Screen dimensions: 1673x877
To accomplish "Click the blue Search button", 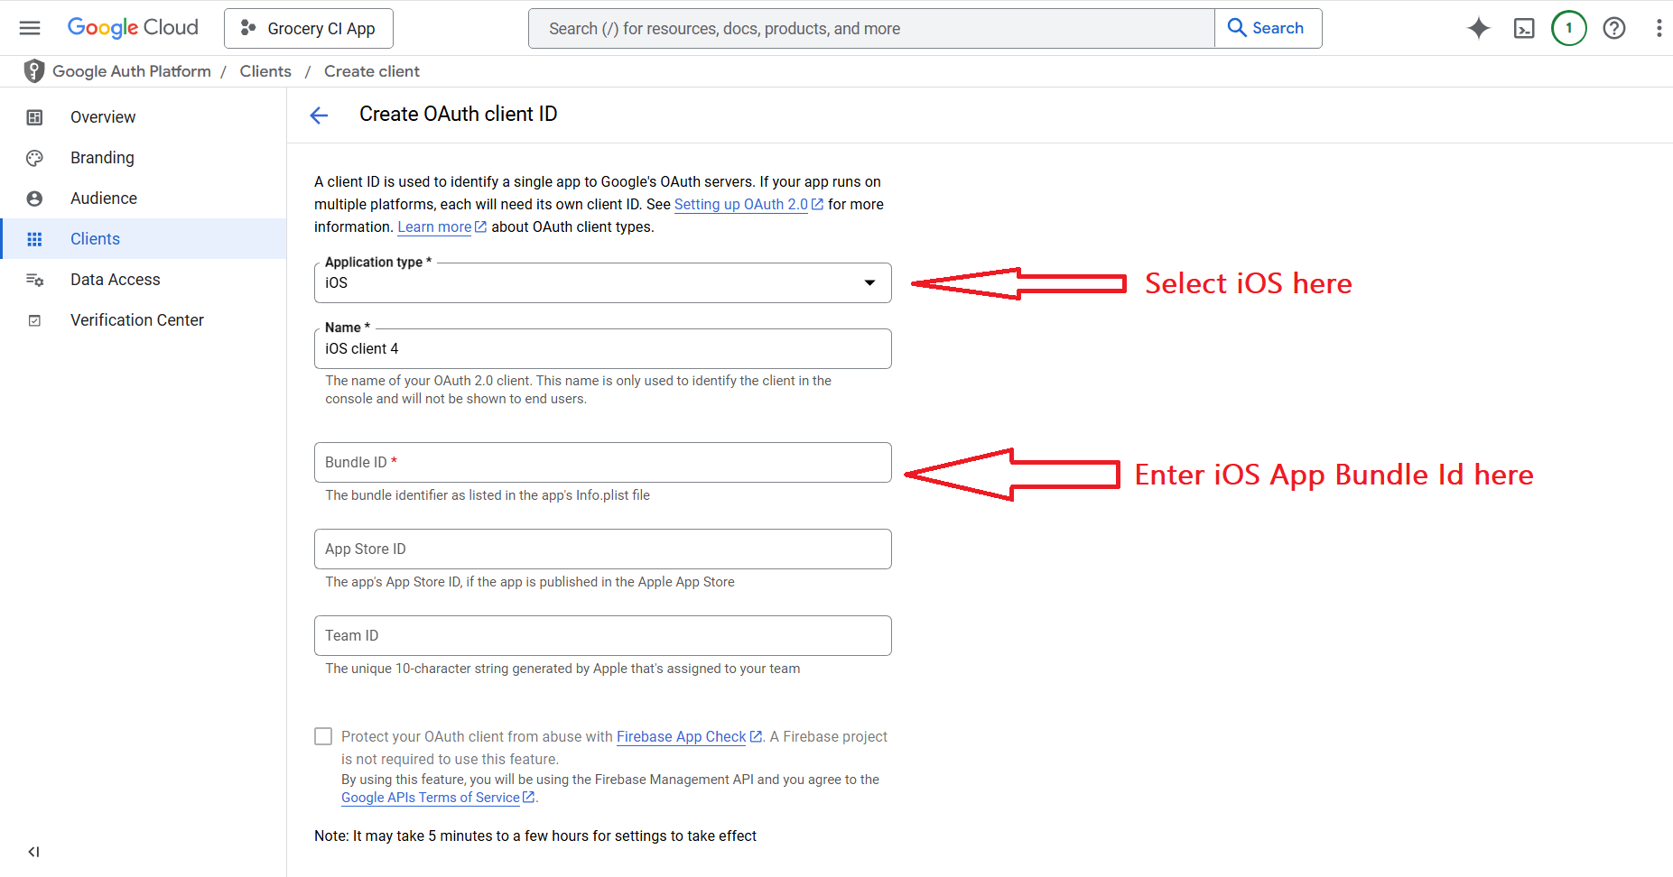I will pos(1267,28).
